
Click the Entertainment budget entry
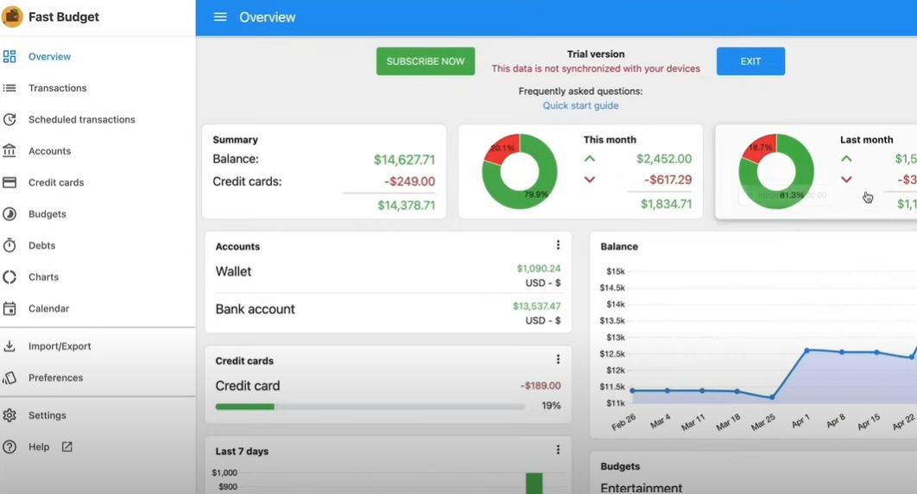(x=641, y=488)
